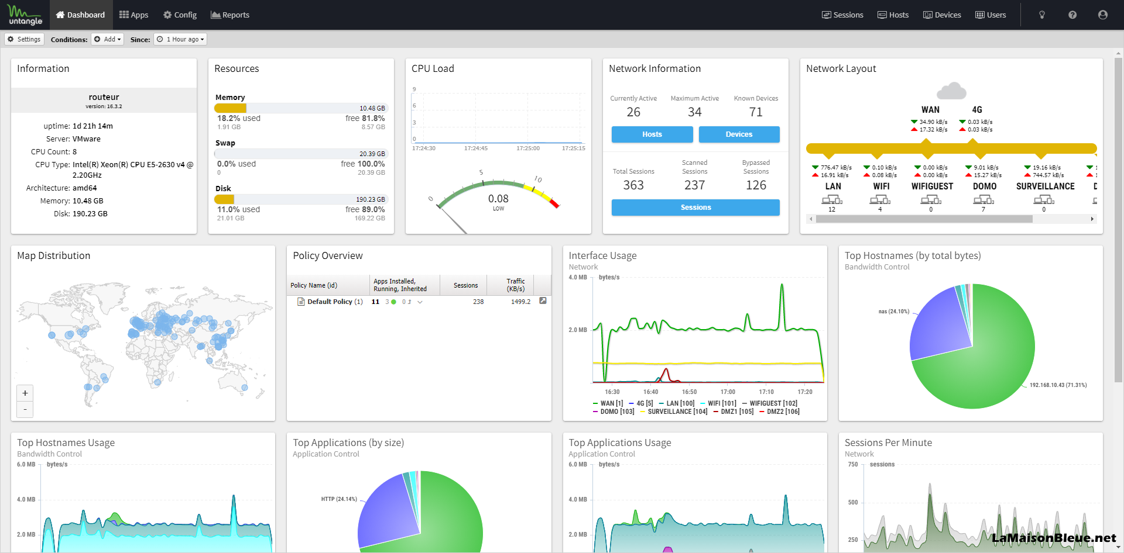Toggle DOMO [103] legend series
Screen dimensions: 1124x553
[x=614, y=412]
